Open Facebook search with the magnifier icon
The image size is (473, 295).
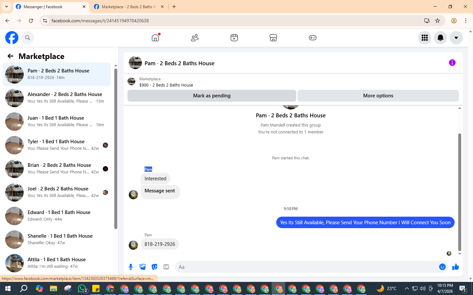coord(28,38)
